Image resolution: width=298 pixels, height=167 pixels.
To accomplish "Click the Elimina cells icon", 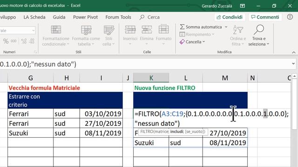I will pyautogui.click(x=147, y=30).
